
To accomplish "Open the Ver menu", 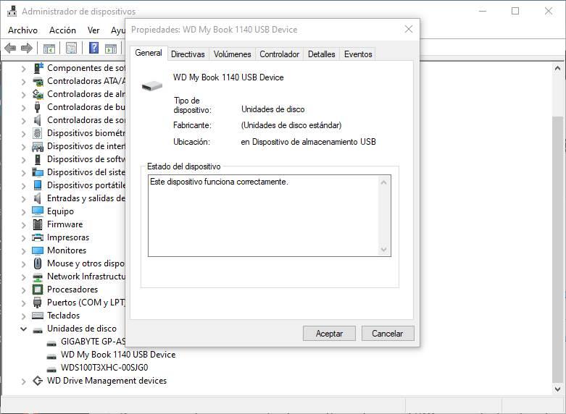I will [x=93, y=30].
